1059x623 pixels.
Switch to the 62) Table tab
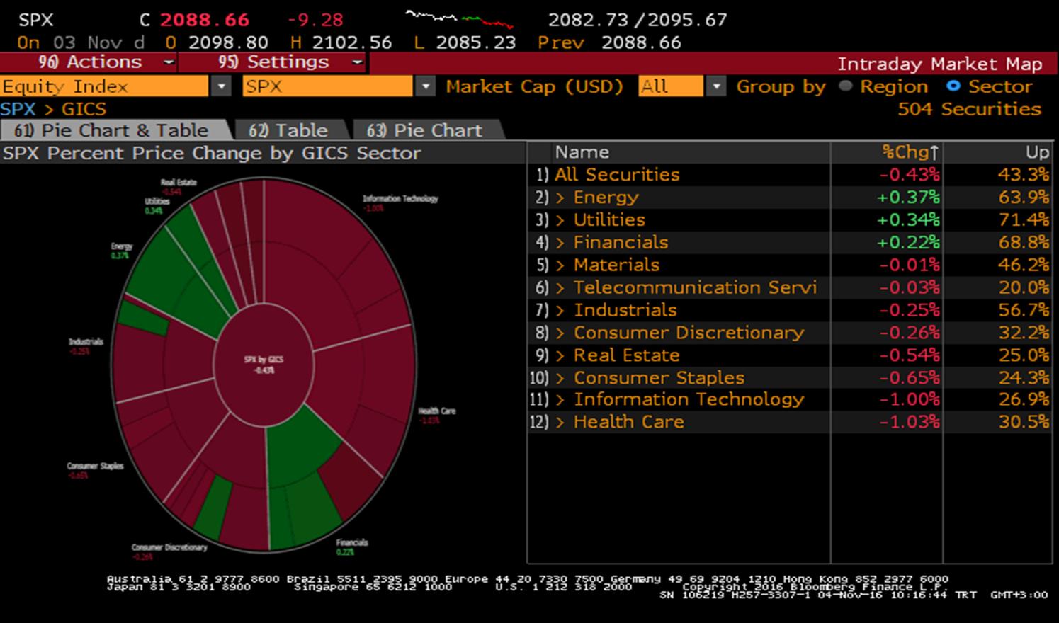(x=289, y=130)
